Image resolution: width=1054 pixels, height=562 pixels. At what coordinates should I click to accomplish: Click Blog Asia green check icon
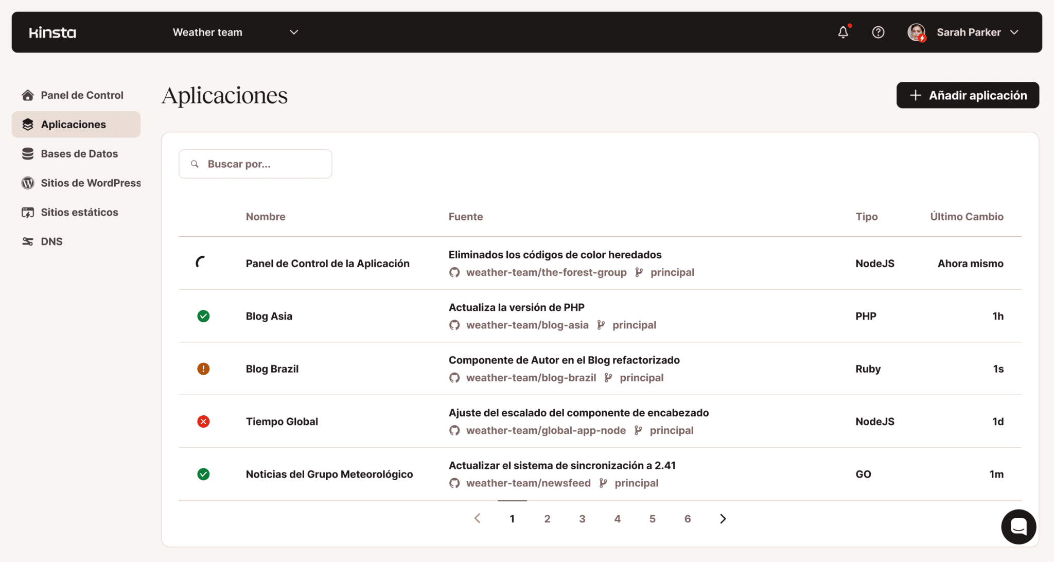coord(203,316)
